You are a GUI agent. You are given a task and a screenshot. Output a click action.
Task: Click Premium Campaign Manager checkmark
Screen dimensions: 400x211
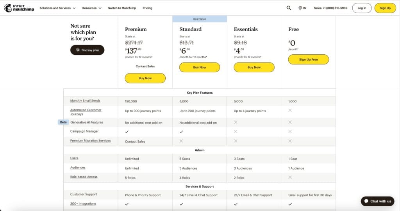127,132
